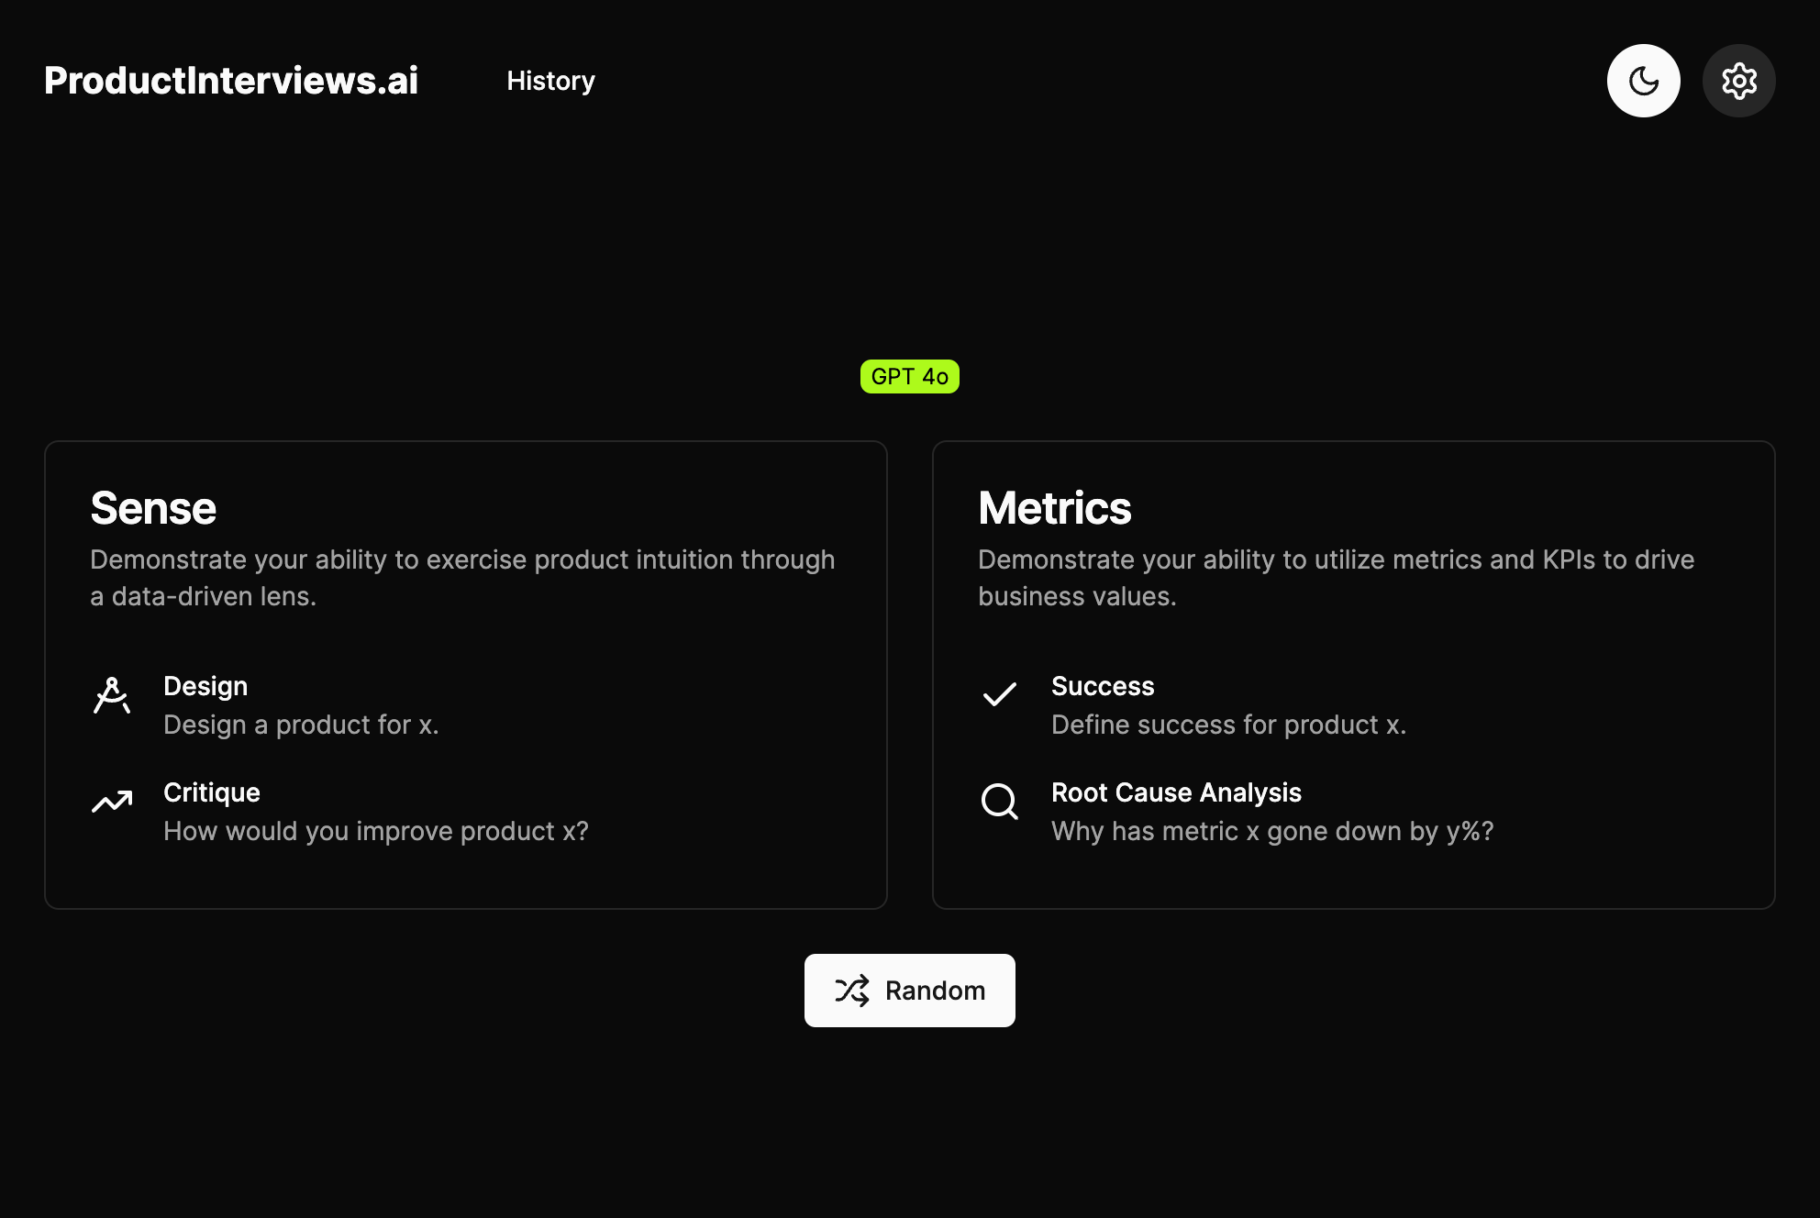Click "Define success for product x." text
Viewport: 1820px width, 1218px height.
tap(1228, 725)
